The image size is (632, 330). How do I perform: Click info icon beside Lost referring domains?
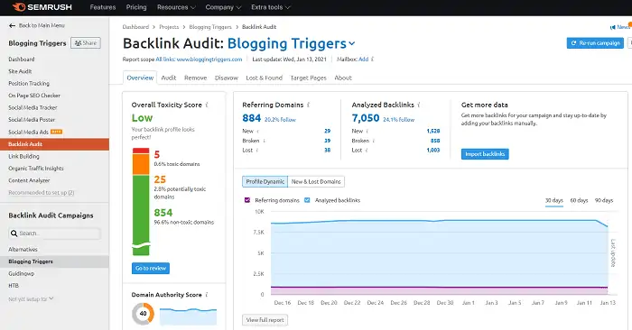tap(257, 151)
